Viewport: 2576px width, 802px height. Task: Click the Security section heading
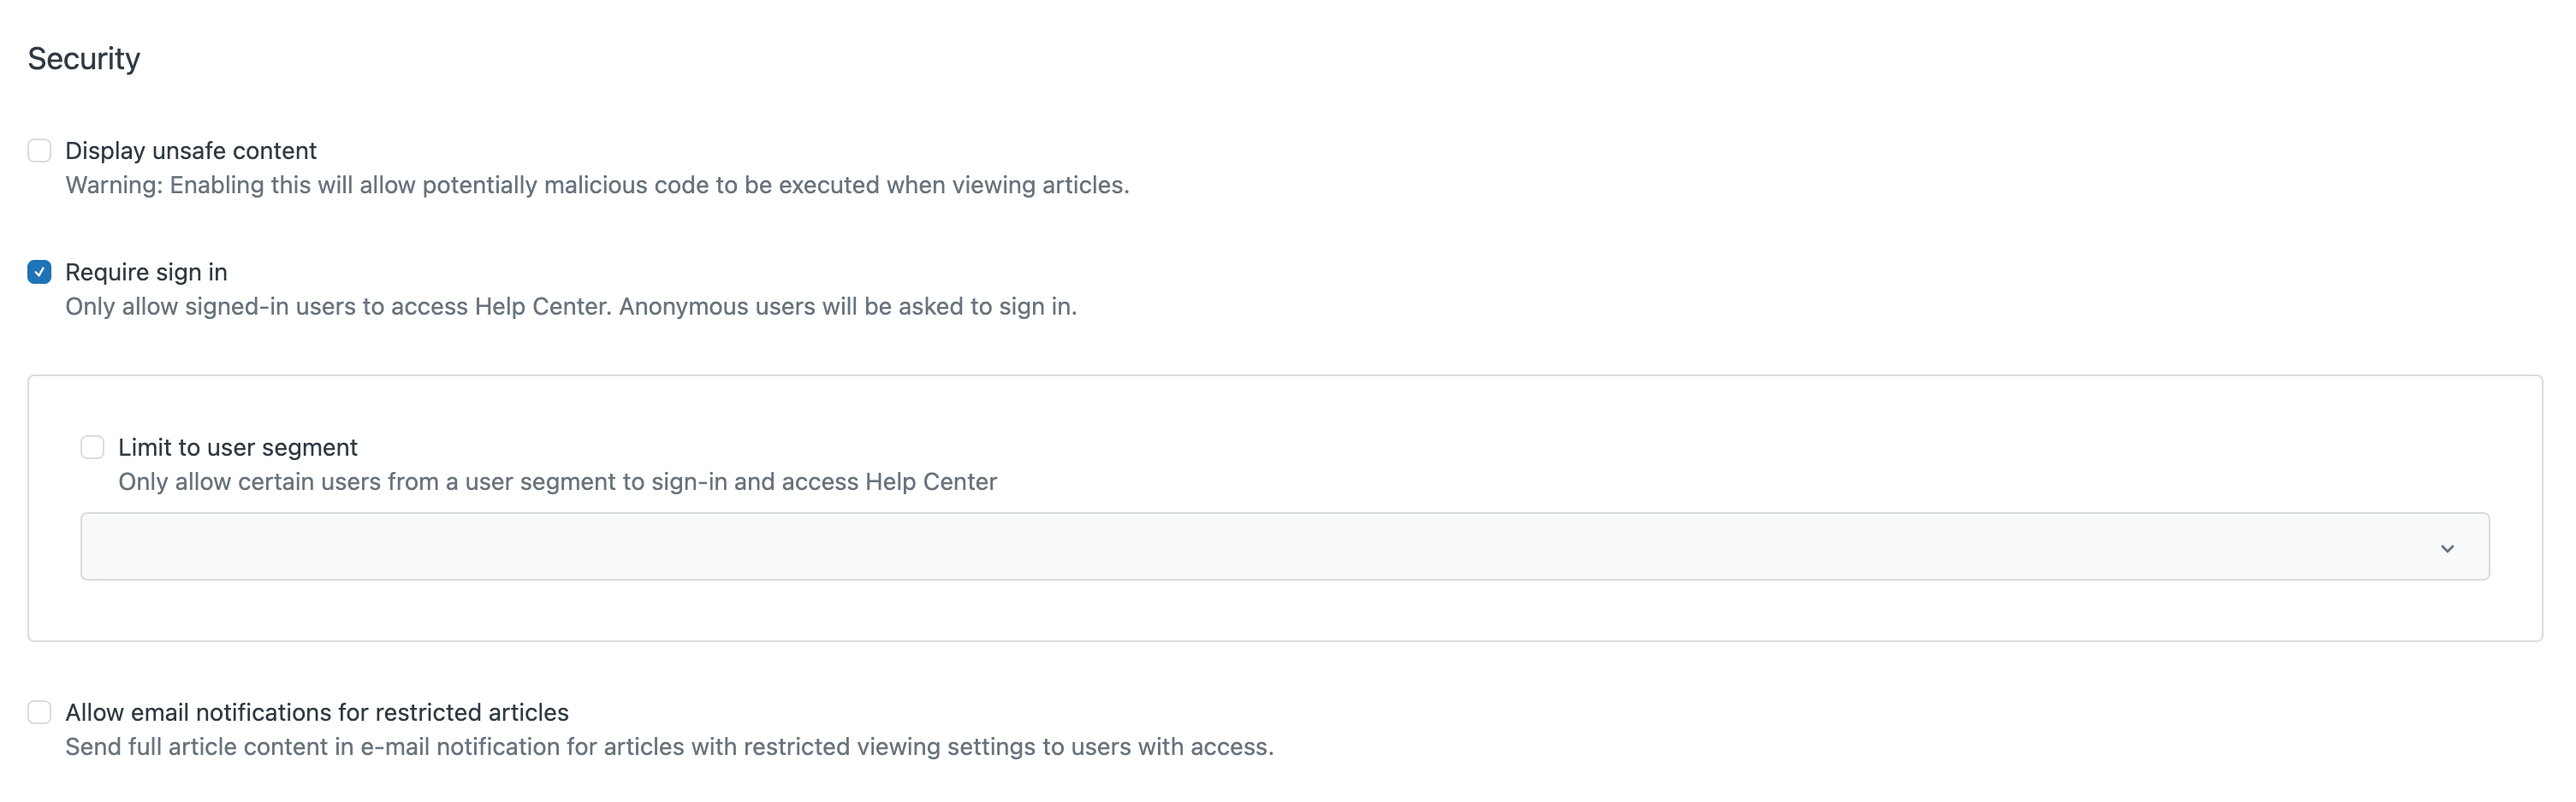pyautogui.click(x=84, y=59)
